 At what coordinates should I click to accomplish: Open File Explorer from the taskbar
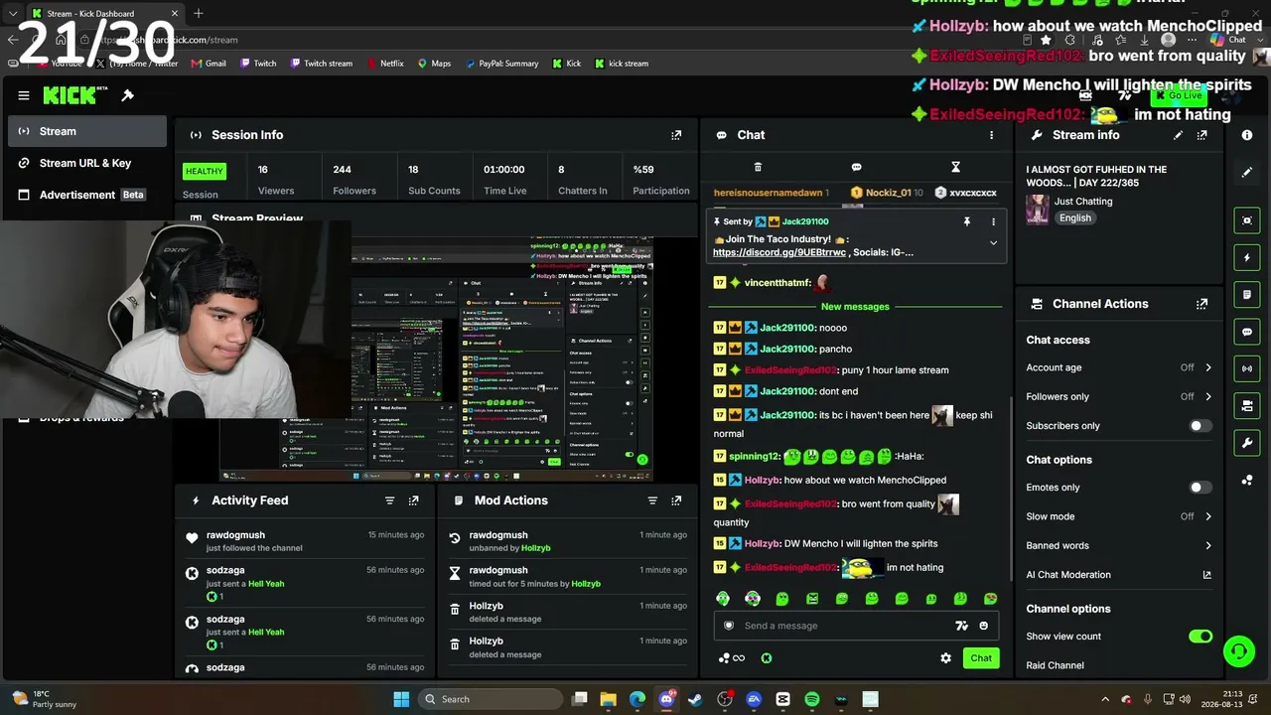[608, 699]
